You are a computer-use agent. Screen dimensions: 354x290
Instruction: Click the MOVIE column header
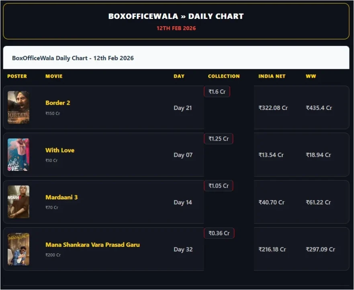(x=54, y=76)
